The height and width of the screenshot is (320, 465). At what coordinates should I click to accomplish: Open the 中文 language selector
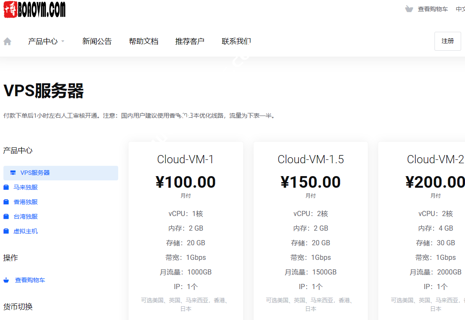click(461, 8)
